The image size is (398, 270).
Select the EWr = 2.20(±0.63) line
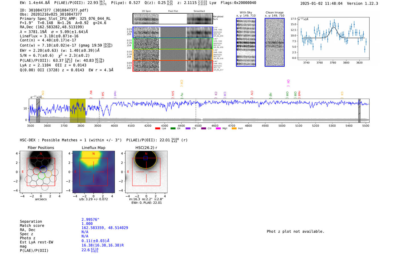[x=60, y=50]
